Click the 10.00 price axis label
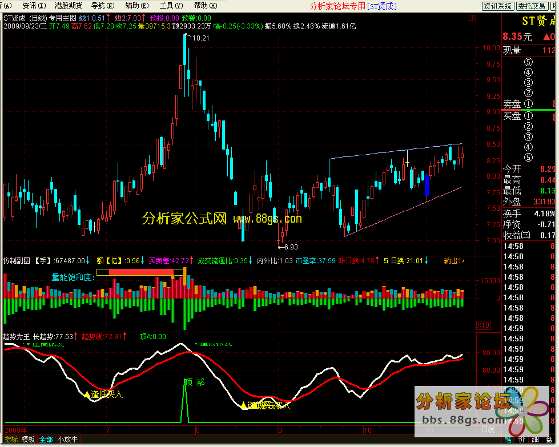This screenshot has height=447, width=559. (x=491, y=48)
